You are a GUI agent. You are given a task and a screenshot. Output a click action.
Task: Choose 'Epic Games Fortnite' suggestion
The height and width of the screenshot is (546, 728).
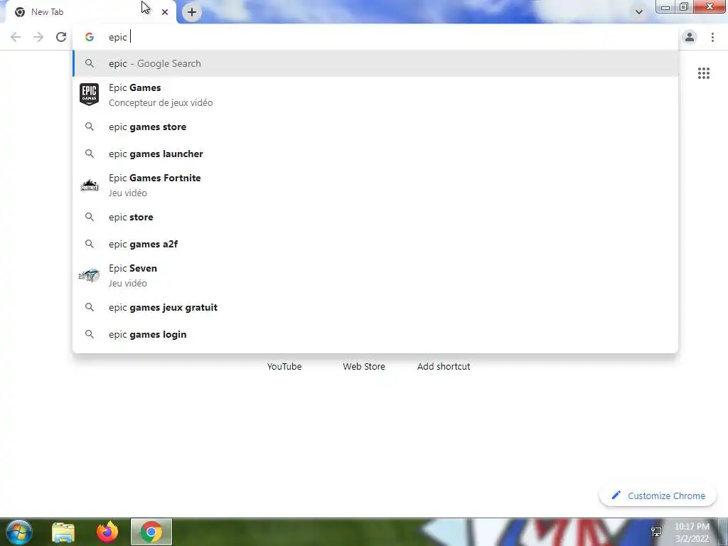(375, 185)
